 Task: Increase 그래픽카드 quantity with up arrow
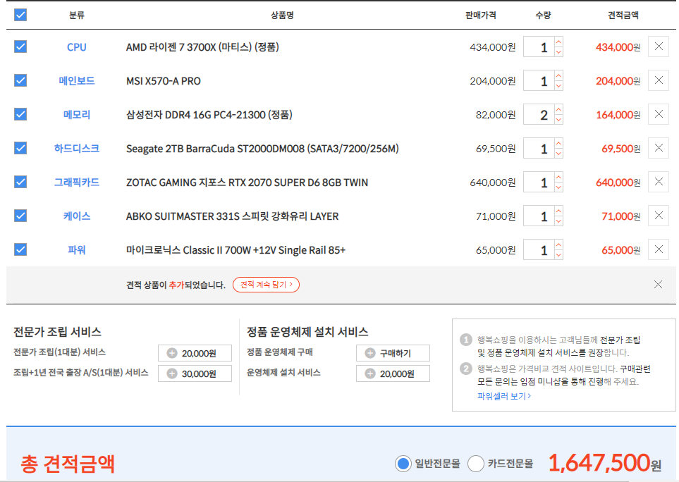pyautogui.click(x=558, y=177)
